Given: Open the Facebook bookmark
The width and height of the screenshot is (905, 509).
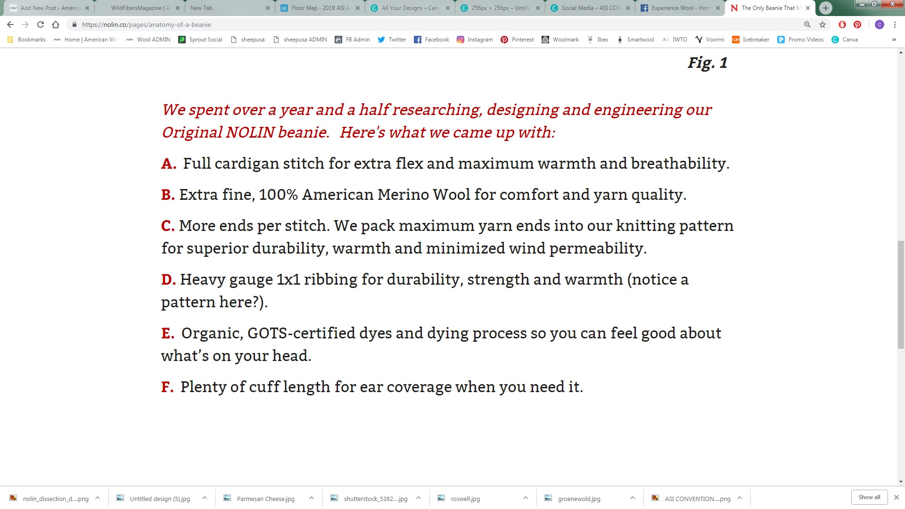Looking at the screenshot, I should tap(432, 40).
